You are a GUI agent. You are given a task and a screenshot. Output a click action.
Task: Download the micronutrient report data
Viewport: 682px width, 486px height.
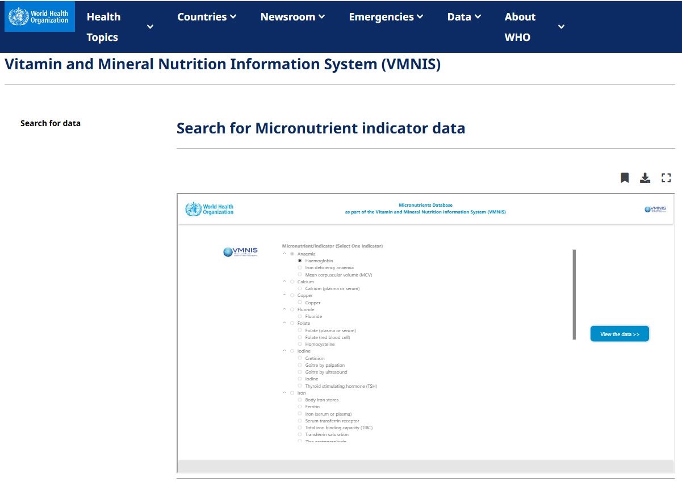tap(645, 178)
